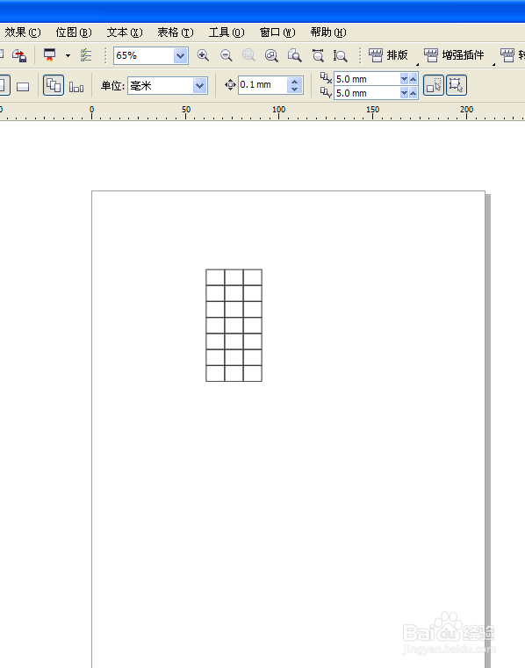Viewport: 525px width, 668px height.
Task: Decrease the duplicate distance Y value
Action: [x=405, y=93]
